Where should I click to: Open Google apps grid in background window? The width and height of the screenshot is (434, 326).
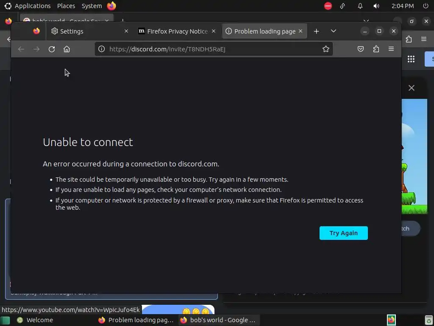coord(411,59)
